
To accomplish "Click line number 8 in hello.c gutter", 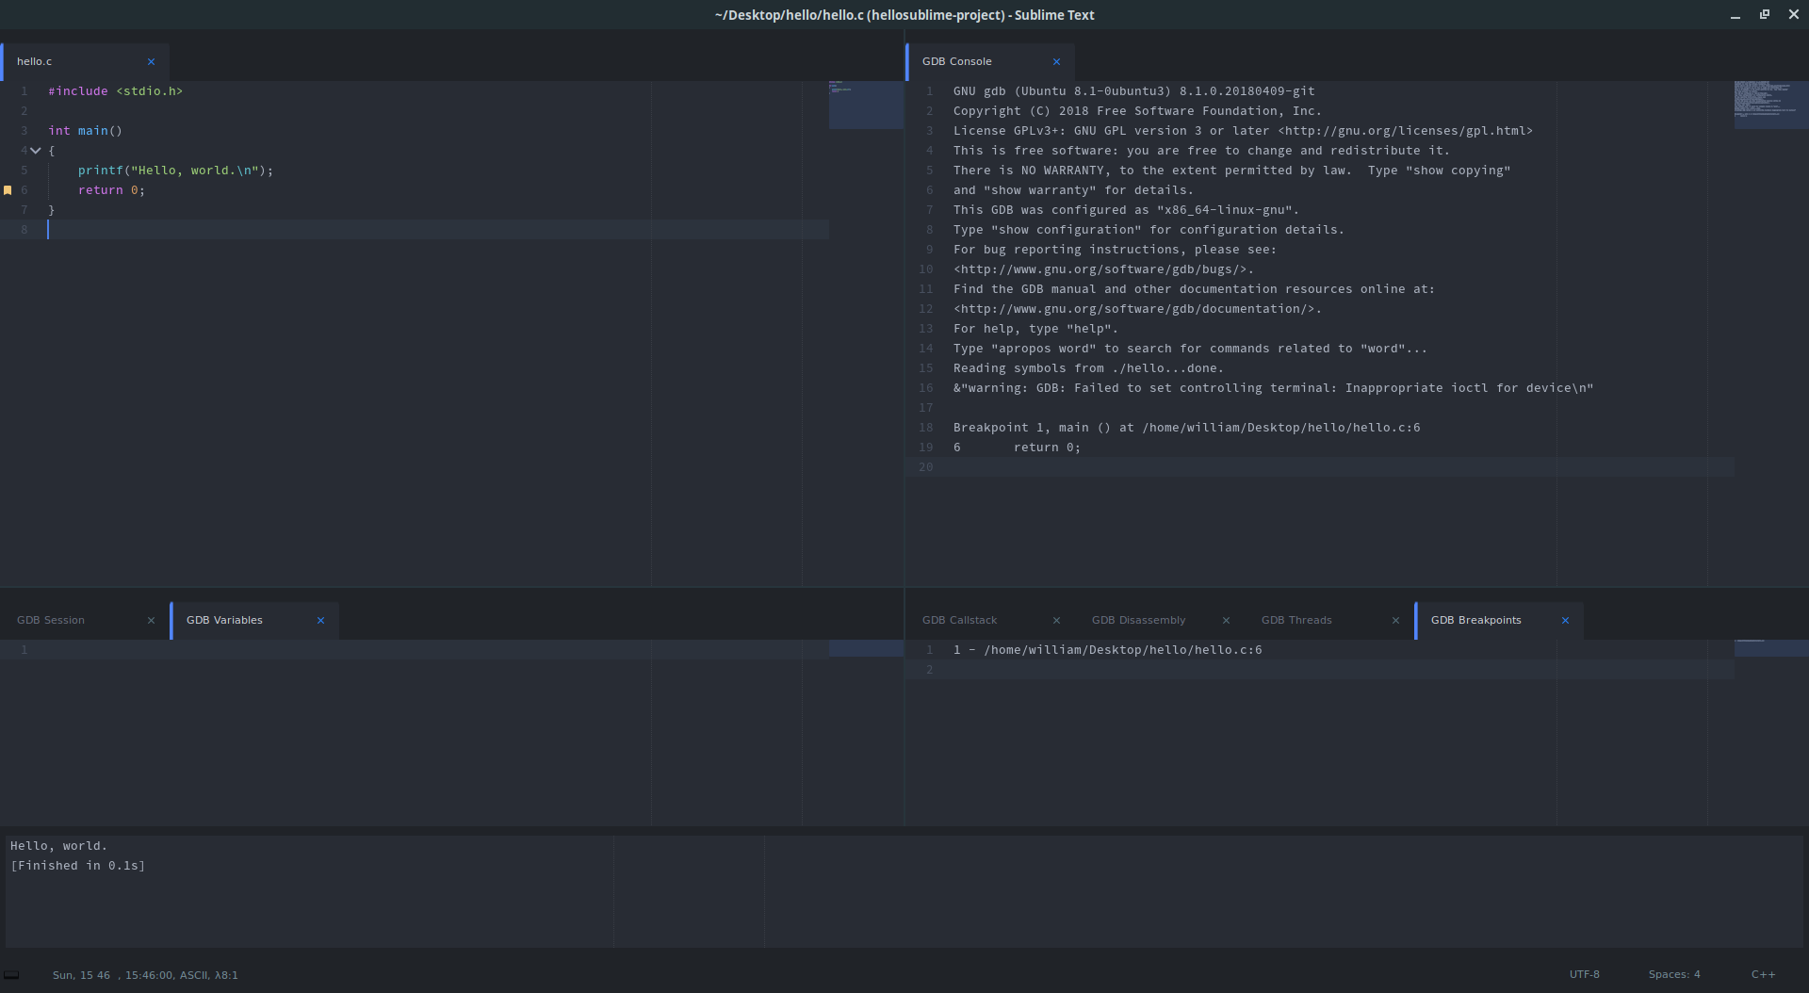I will click(x=24, y=230).
